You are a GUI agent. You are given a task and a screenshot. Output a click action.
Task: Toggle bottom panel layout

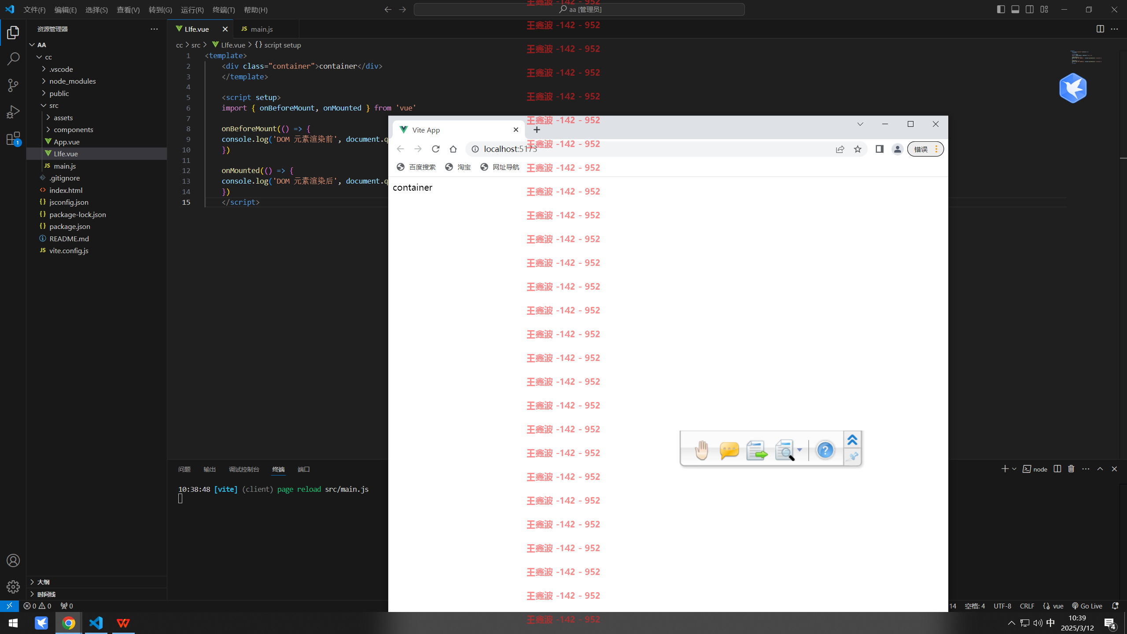point(1015,9)
